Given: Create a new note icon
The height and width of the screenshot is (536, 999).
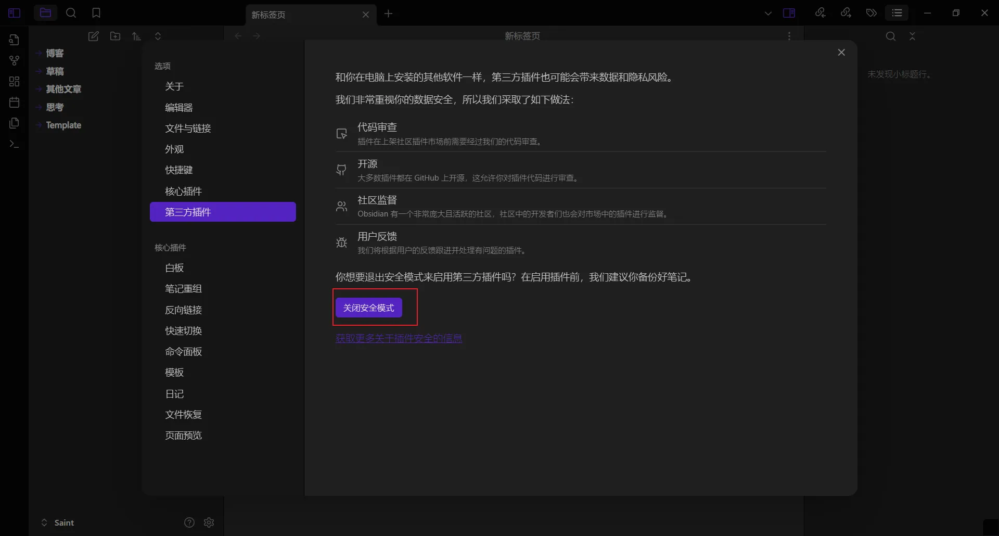Looking at the screenshot, I should (x=94, y=36).
